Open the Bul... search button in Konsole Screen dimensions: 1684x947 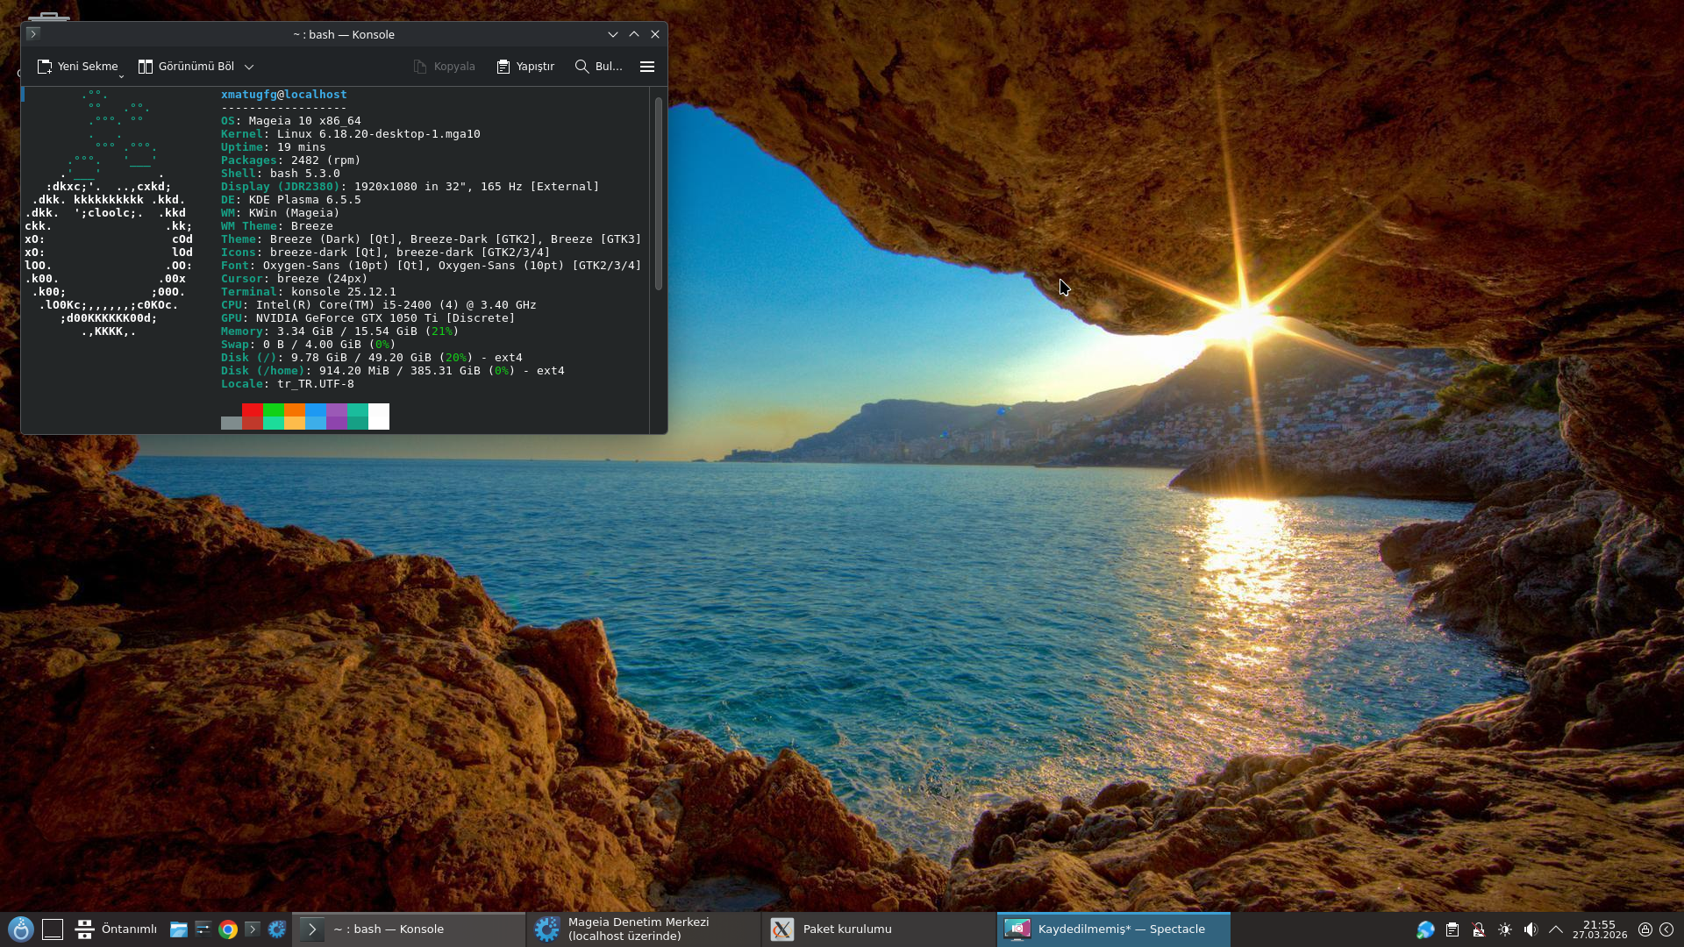(598, 67)
